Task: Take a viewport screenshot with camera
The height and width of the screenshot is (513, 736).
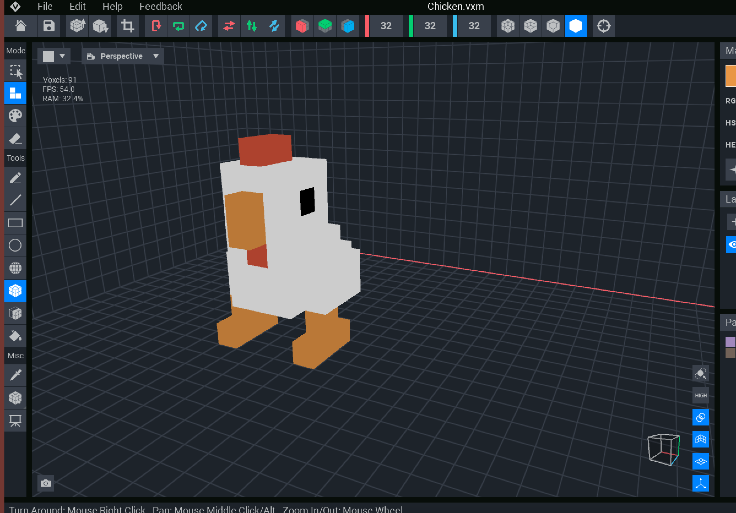Action: point(45,483)
